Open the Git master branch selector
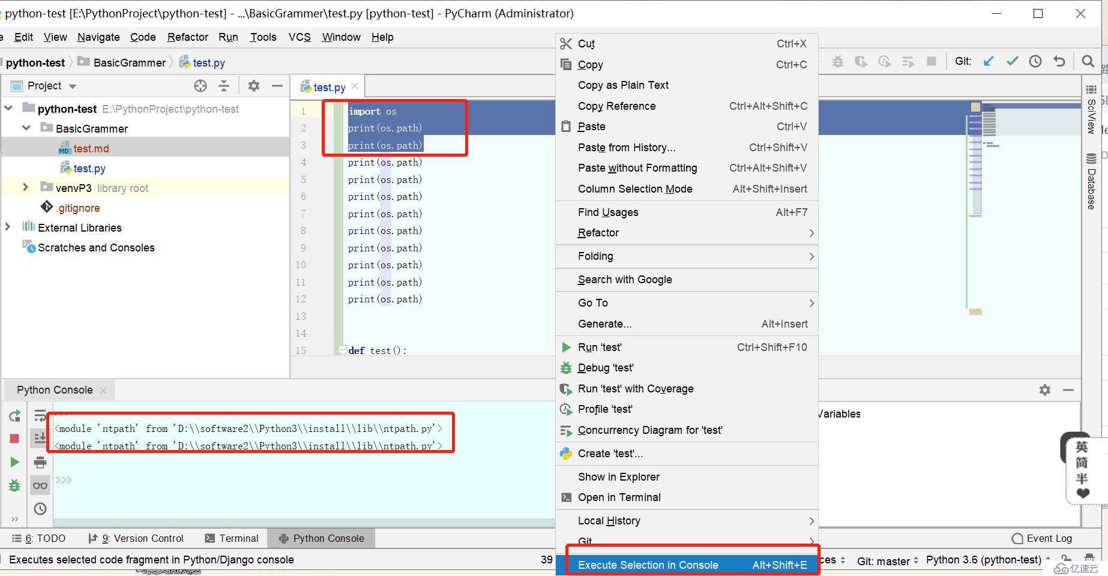Image resolution: width=1108 pixels, height=576 pixels. (x=888, y=561)
